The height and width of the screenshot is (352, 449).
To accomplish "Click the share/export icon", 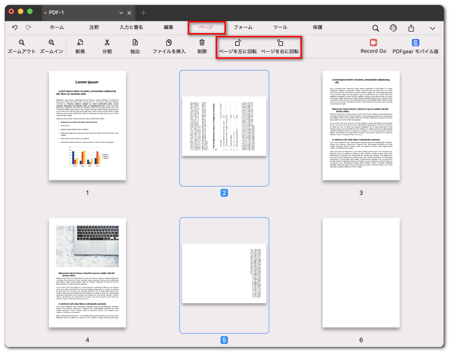I will click(x=411, y=28).
